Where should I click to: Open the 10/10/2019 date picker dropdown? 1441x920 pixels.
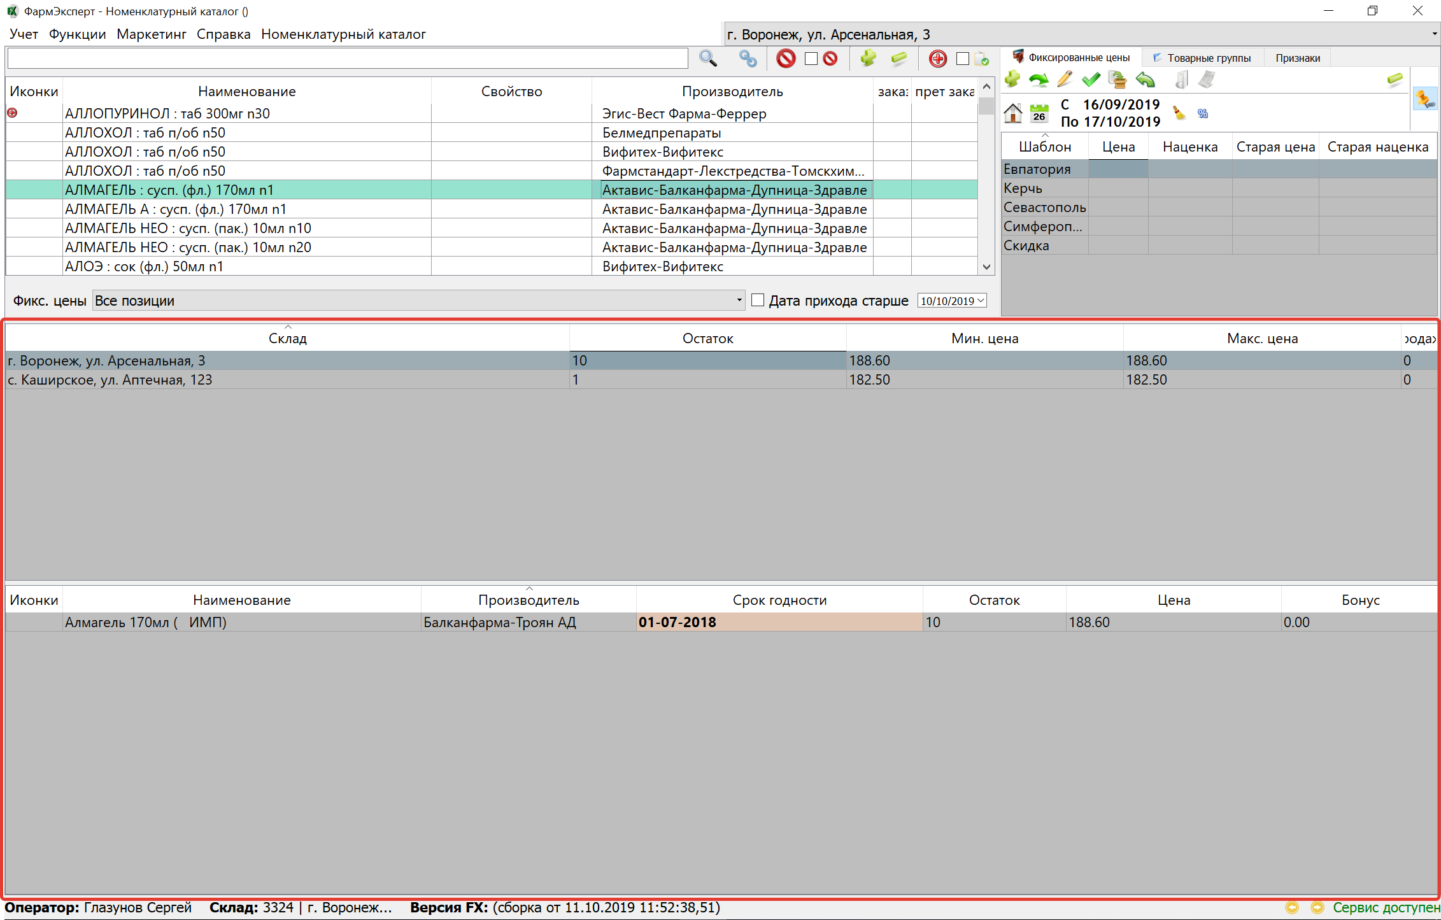(981, 301)
